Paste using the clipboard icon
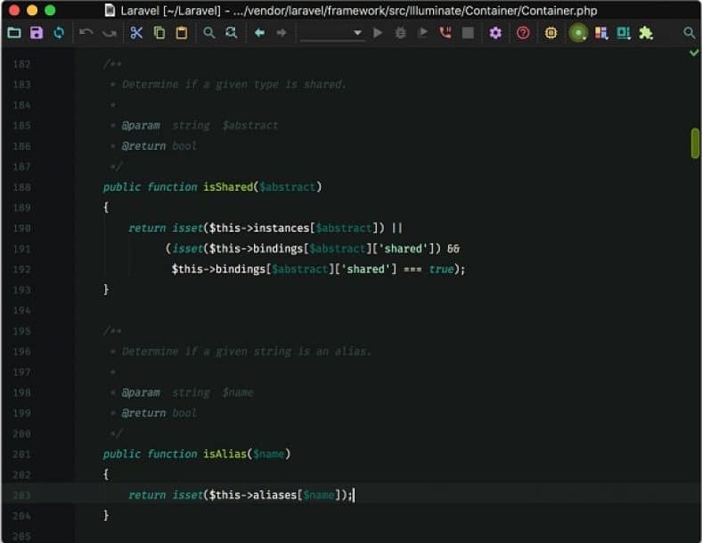 coord(182,33)
